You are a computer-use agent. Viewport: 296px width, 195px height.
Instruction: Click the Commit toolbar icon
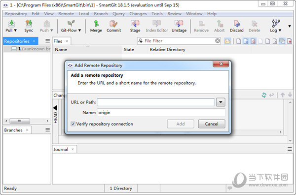(x=113, y=24)
